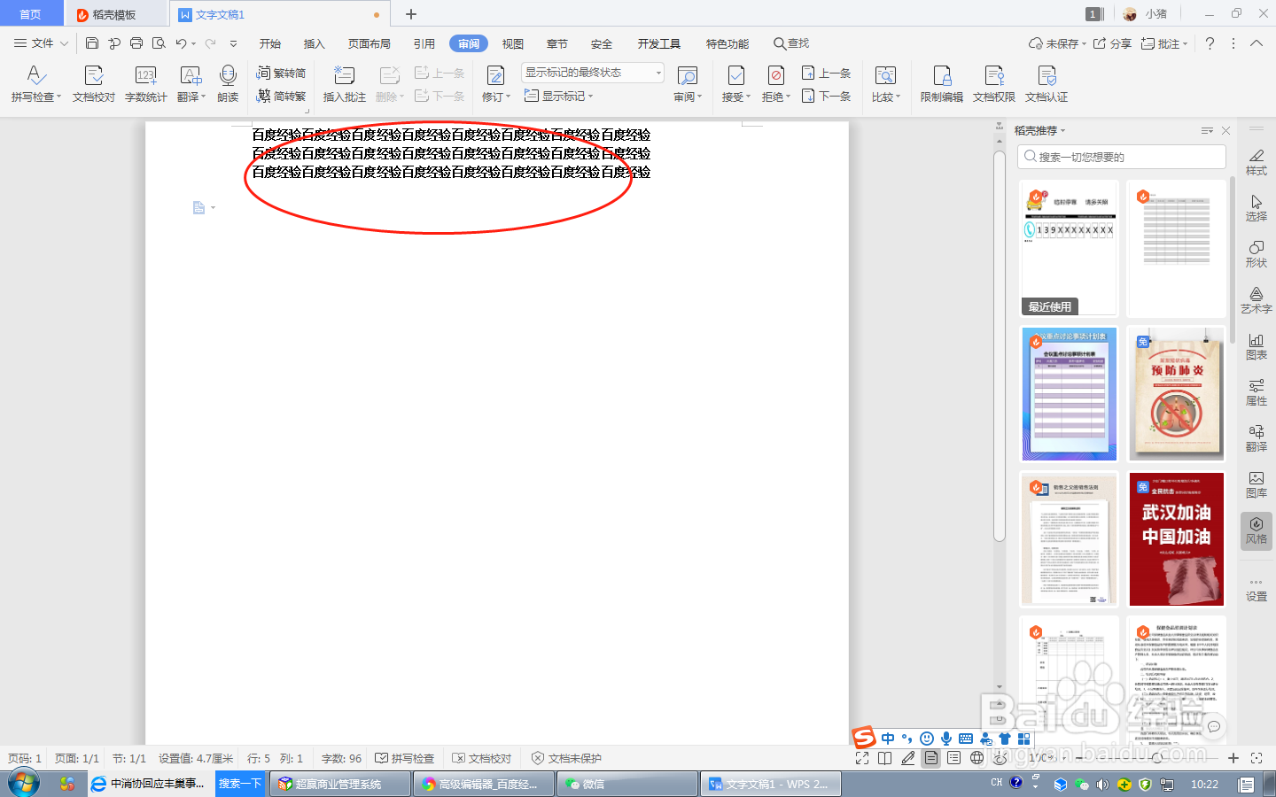
Task: Select page layout view button
Action: pos(931,758)
